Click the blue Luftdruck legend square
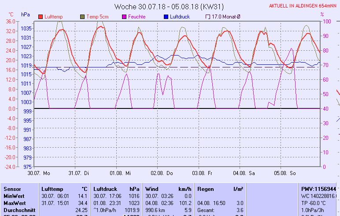 point(166,17)
